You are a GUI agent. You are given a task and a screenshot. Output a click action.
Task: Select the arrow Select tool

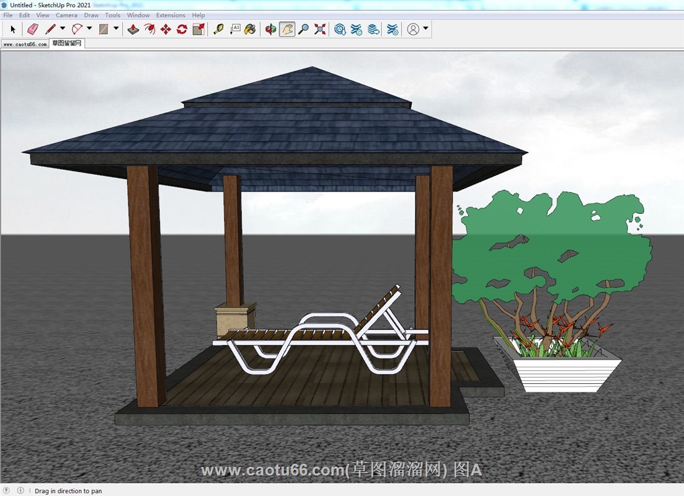coord(13,29)
